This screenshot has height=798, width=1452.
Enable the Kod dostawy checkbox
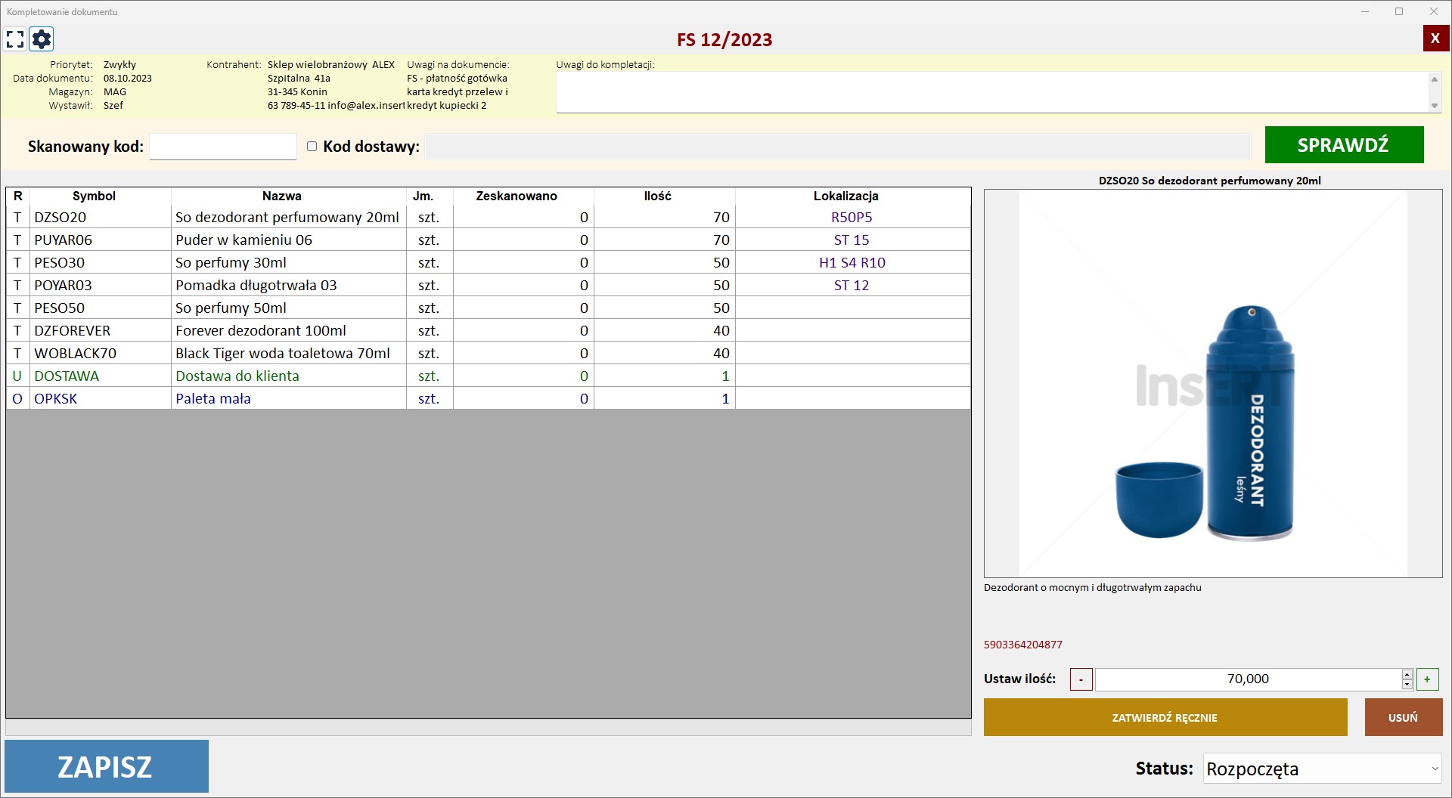(x=312, y=147)
